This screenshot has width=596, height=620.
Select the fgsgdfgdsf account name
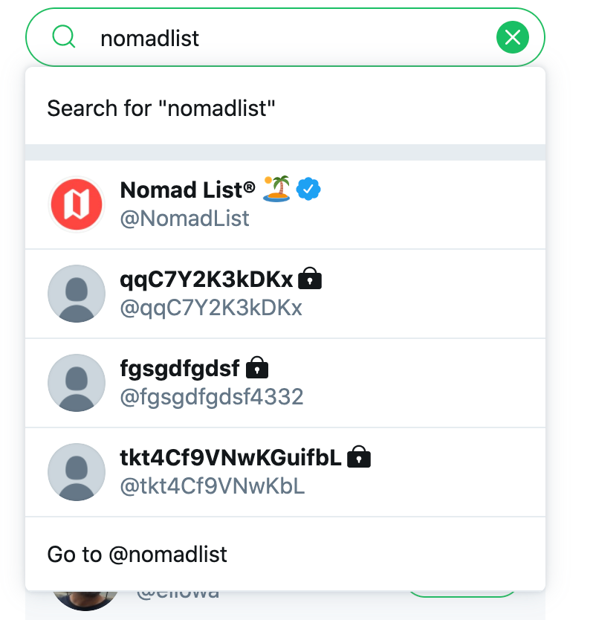click(180, 368)
